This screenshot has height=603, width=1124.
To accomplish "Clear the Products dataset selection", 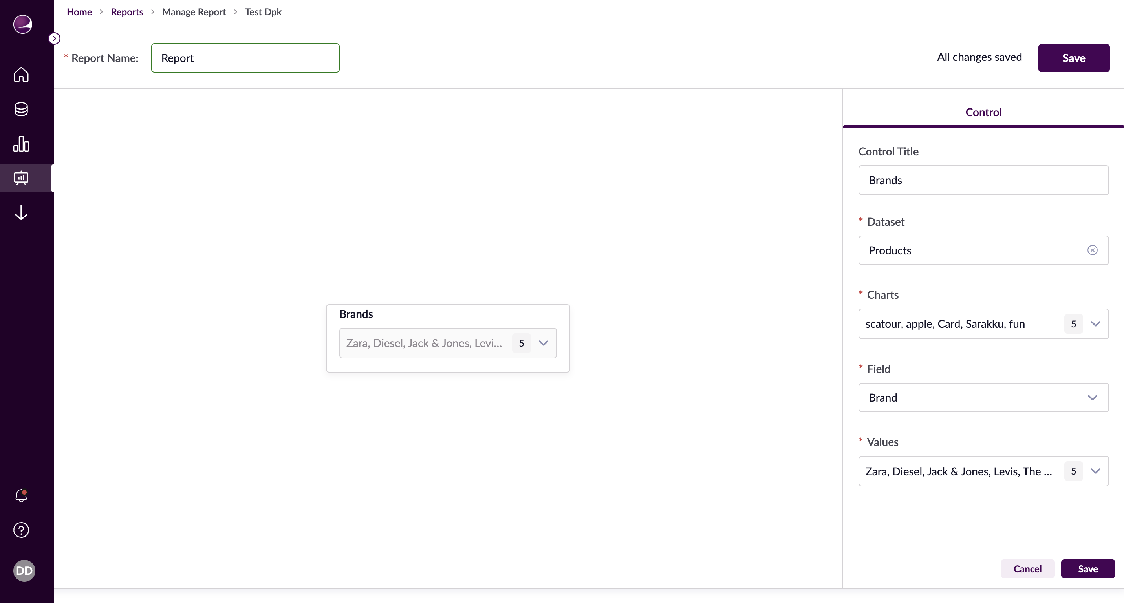I will point(1092,250).
